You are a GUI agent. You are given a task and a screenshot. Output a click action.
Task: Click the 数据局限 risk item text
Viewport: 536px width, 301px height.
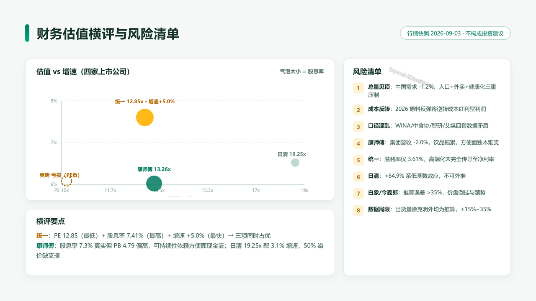point(430,209)
